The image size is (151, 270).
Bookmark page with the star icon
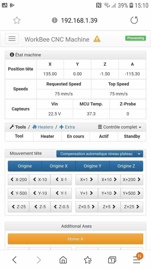pos(17,20)
